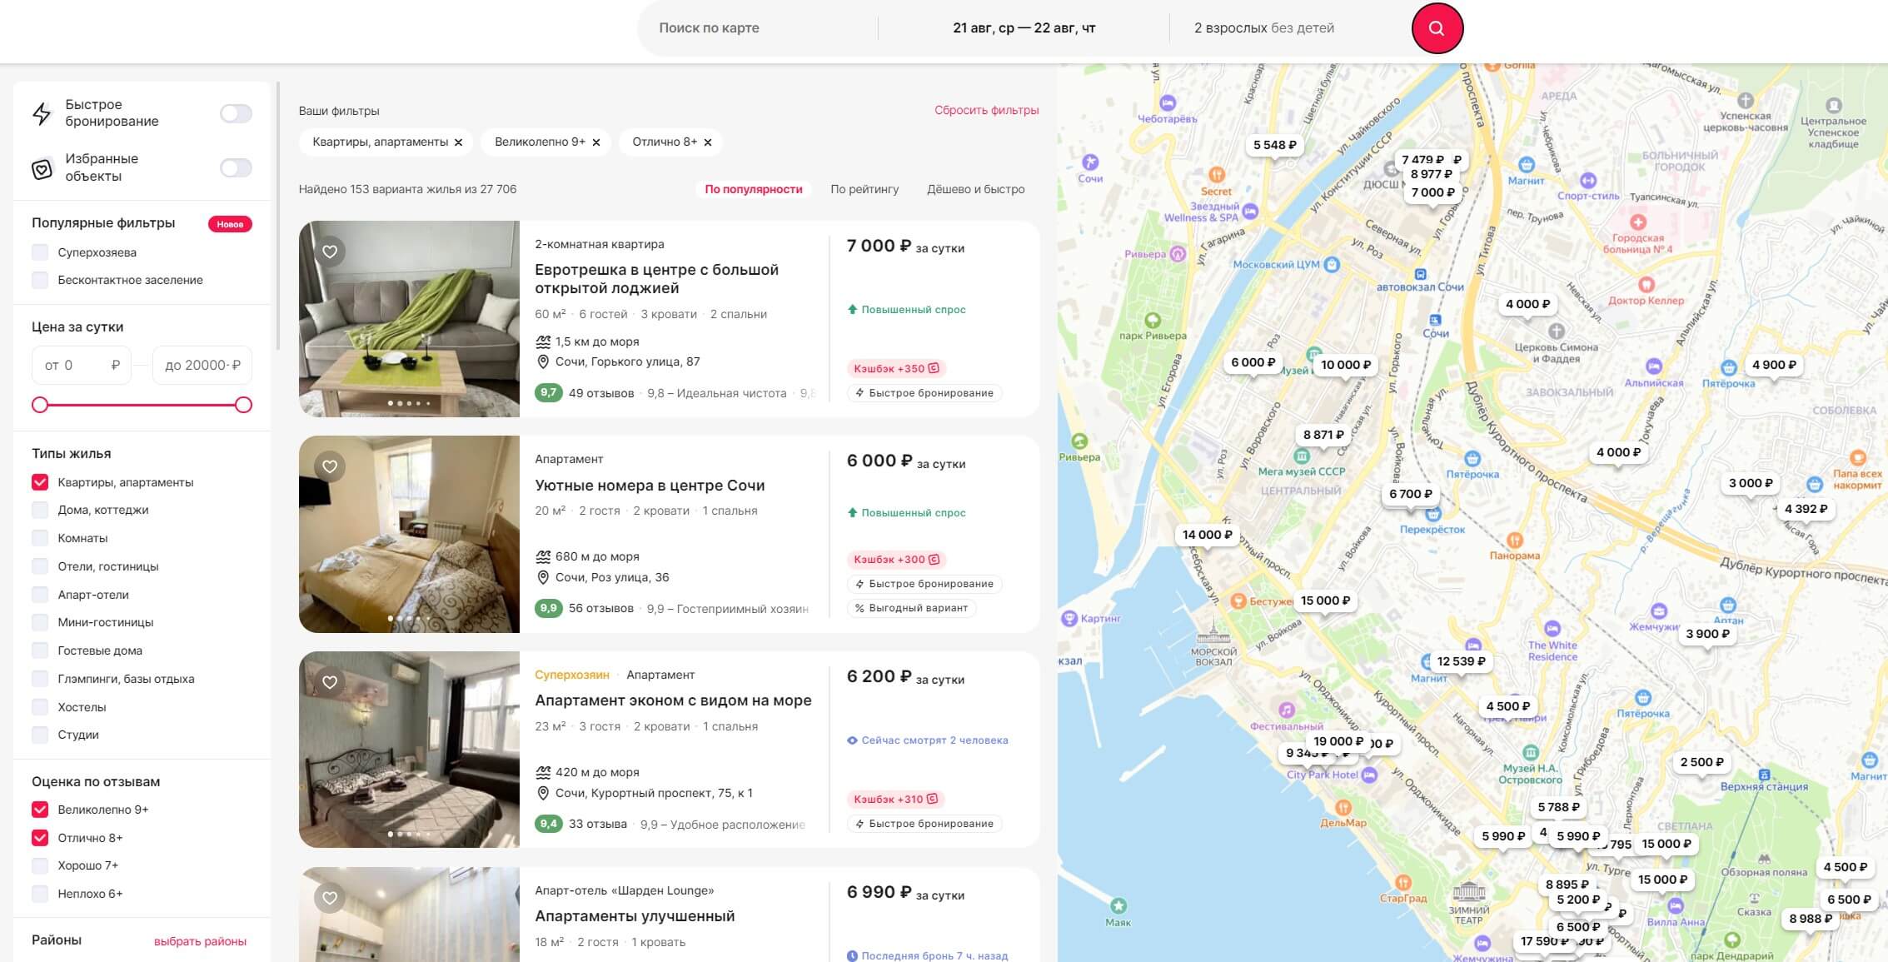The height and width of the screenshot is (962, 1888).
Task: Check the Суперхозяева filter
Action: click(40, 252)
